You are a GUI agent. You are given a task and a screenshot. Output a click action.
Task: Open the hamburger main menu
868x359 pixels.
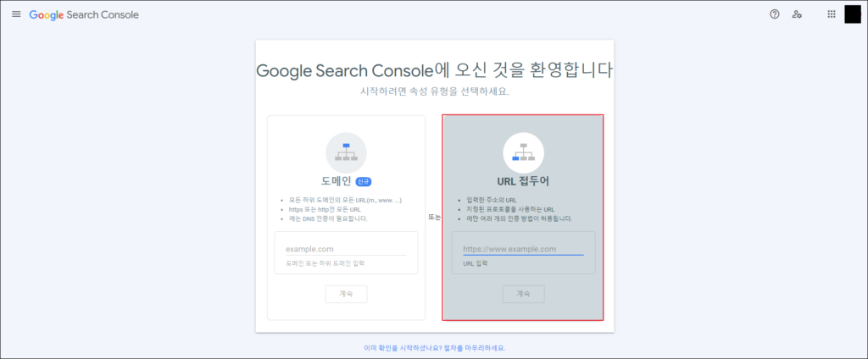pyautogui.click(x=16, y=14)
